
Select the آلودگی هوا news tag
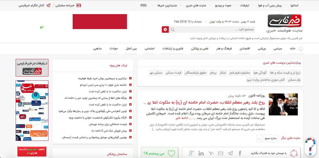tap(260, 73)
